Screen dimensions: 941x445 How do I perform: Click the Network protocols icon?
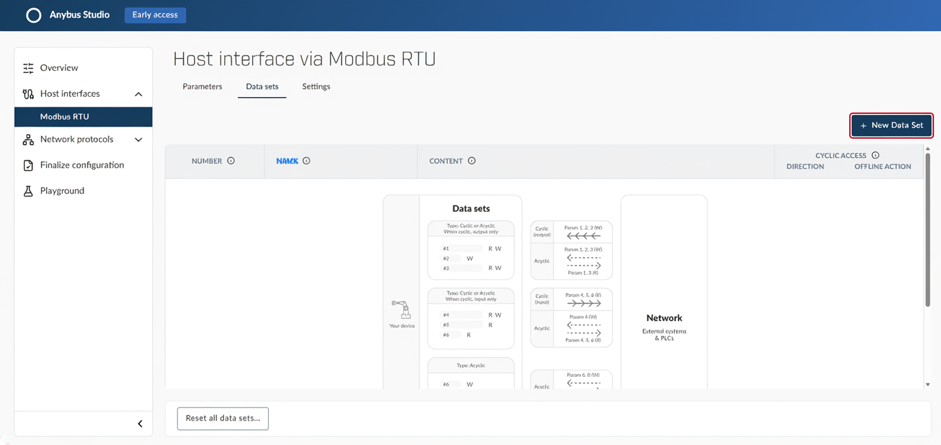tap(28, 140)
